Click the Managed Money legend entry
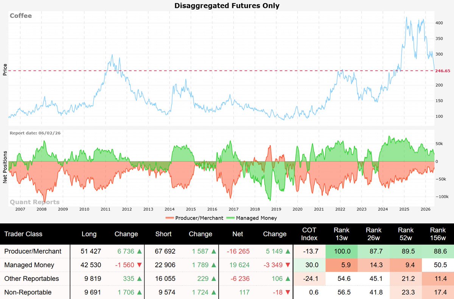Viewport: 454px width, 299px height. [251, 218]
